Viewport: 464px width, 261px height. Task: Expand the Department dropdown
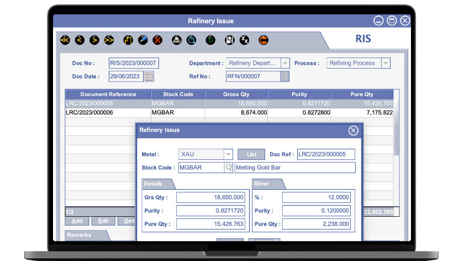pos(284,63)
